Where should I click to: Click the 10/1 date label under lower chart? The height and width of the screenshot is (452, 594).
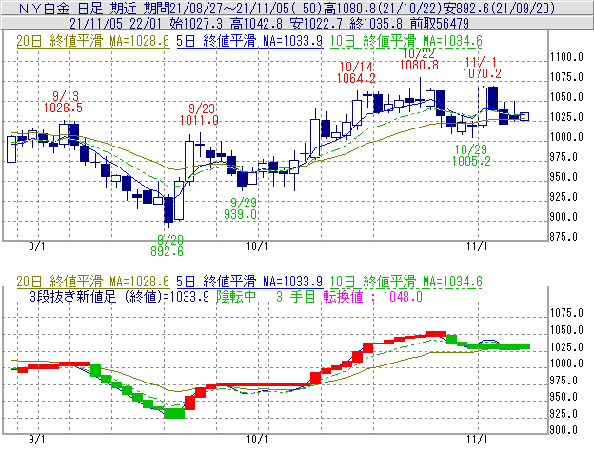(x=257, y=439)
